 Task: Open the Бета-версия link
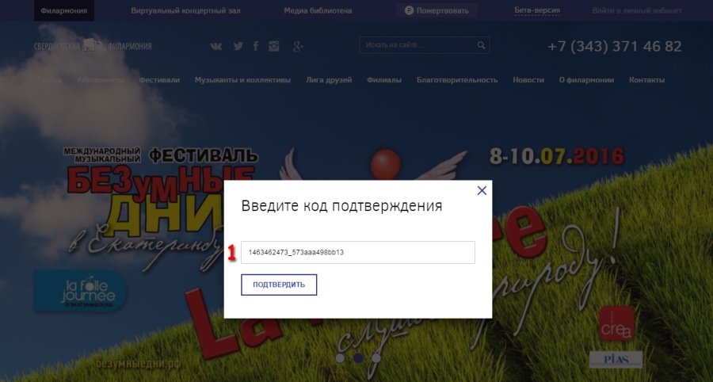pyautogui.click(x=537, y=10)
